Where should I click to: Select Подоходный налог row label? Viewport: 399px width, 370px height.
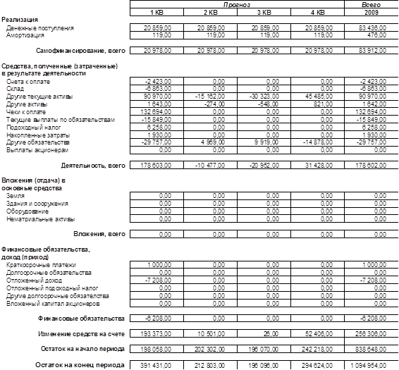(x=34, y=128)
